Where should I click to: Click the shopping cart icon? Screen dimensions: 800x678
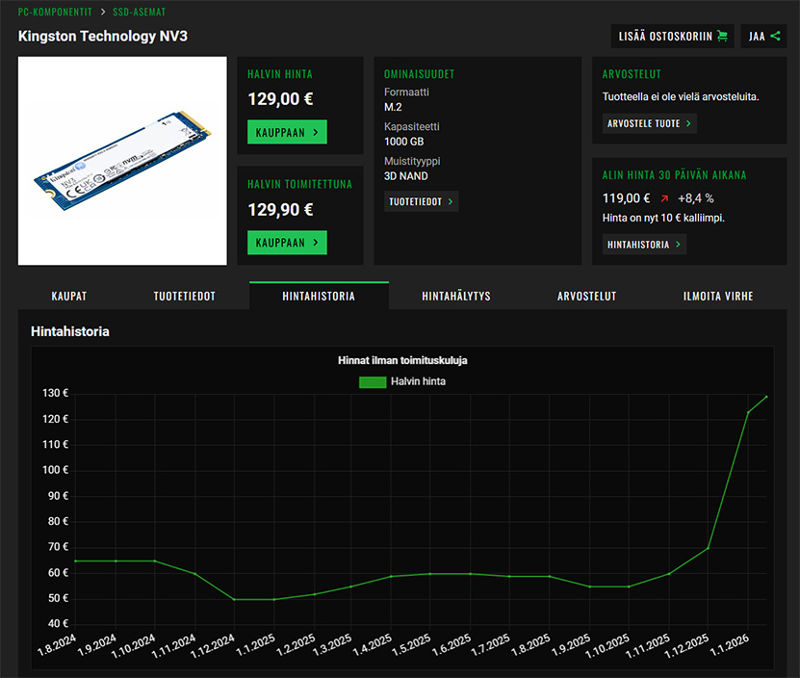click(722, 37)
